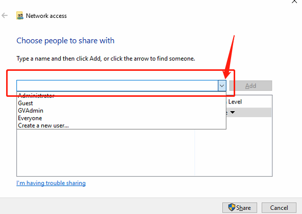This screenshot has width=302, height=214.
Task: Select the highlighted gray row in list
Action: pos(248,113)
